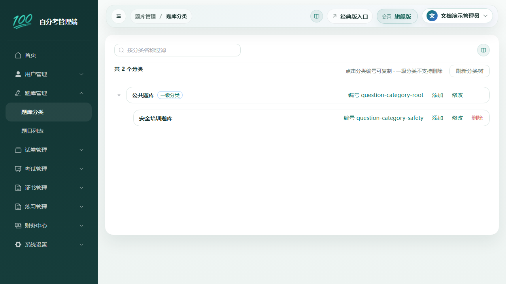Click the 会员 旗舰版 badge
This screenshot has width=506, height=284.
(x=397, y=16)
